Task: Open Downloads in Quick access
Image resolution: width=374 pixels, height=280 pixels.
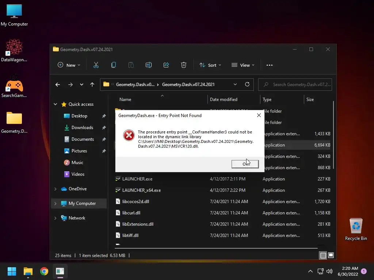Action: pyautogui.click(x=82, y=128)
